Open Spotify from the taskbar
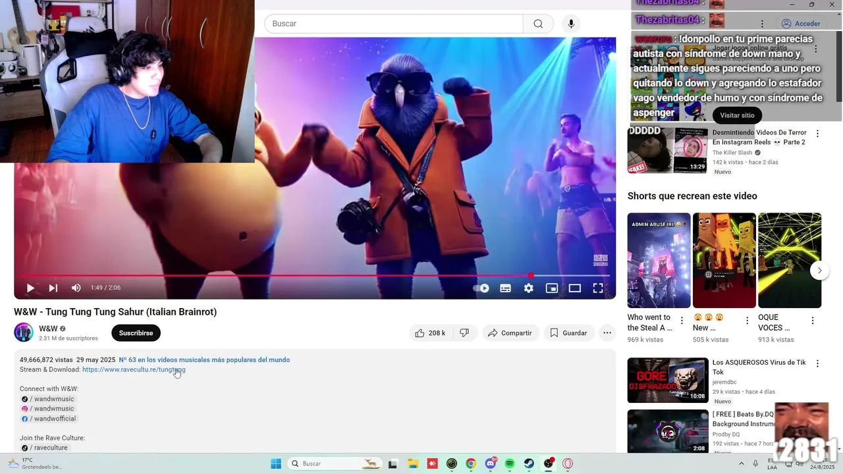843x474 pixels. tap(510, 463)
